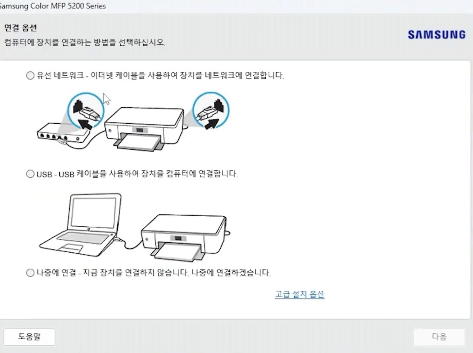
Task: Select the 유선 네트워크 radio button
Action: point(30,75)
